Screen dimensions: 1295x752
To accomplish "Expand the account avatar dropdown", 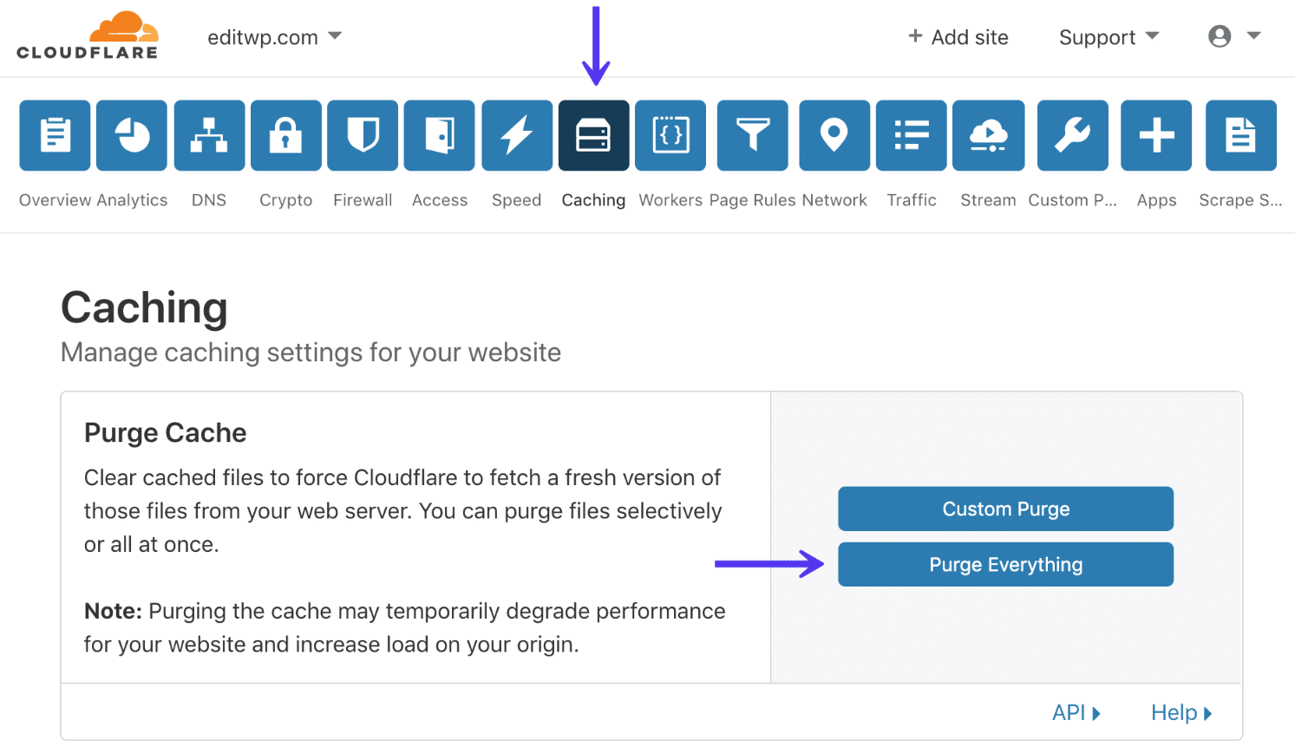I will 1233,36.
